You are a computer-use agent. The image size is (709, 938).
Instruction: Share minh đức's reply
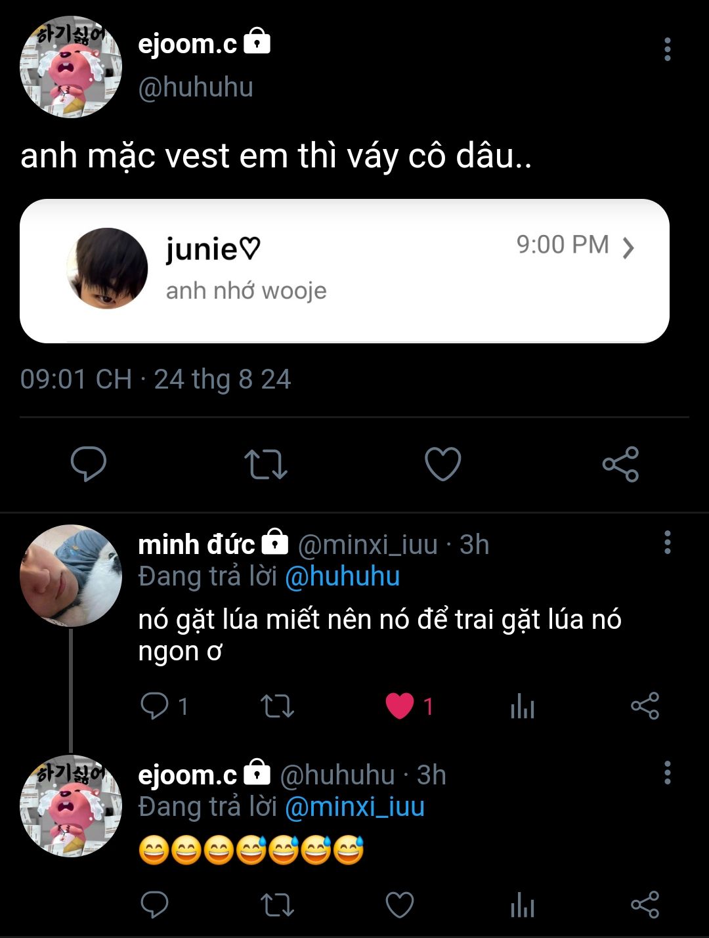click(x=645, y=706)
